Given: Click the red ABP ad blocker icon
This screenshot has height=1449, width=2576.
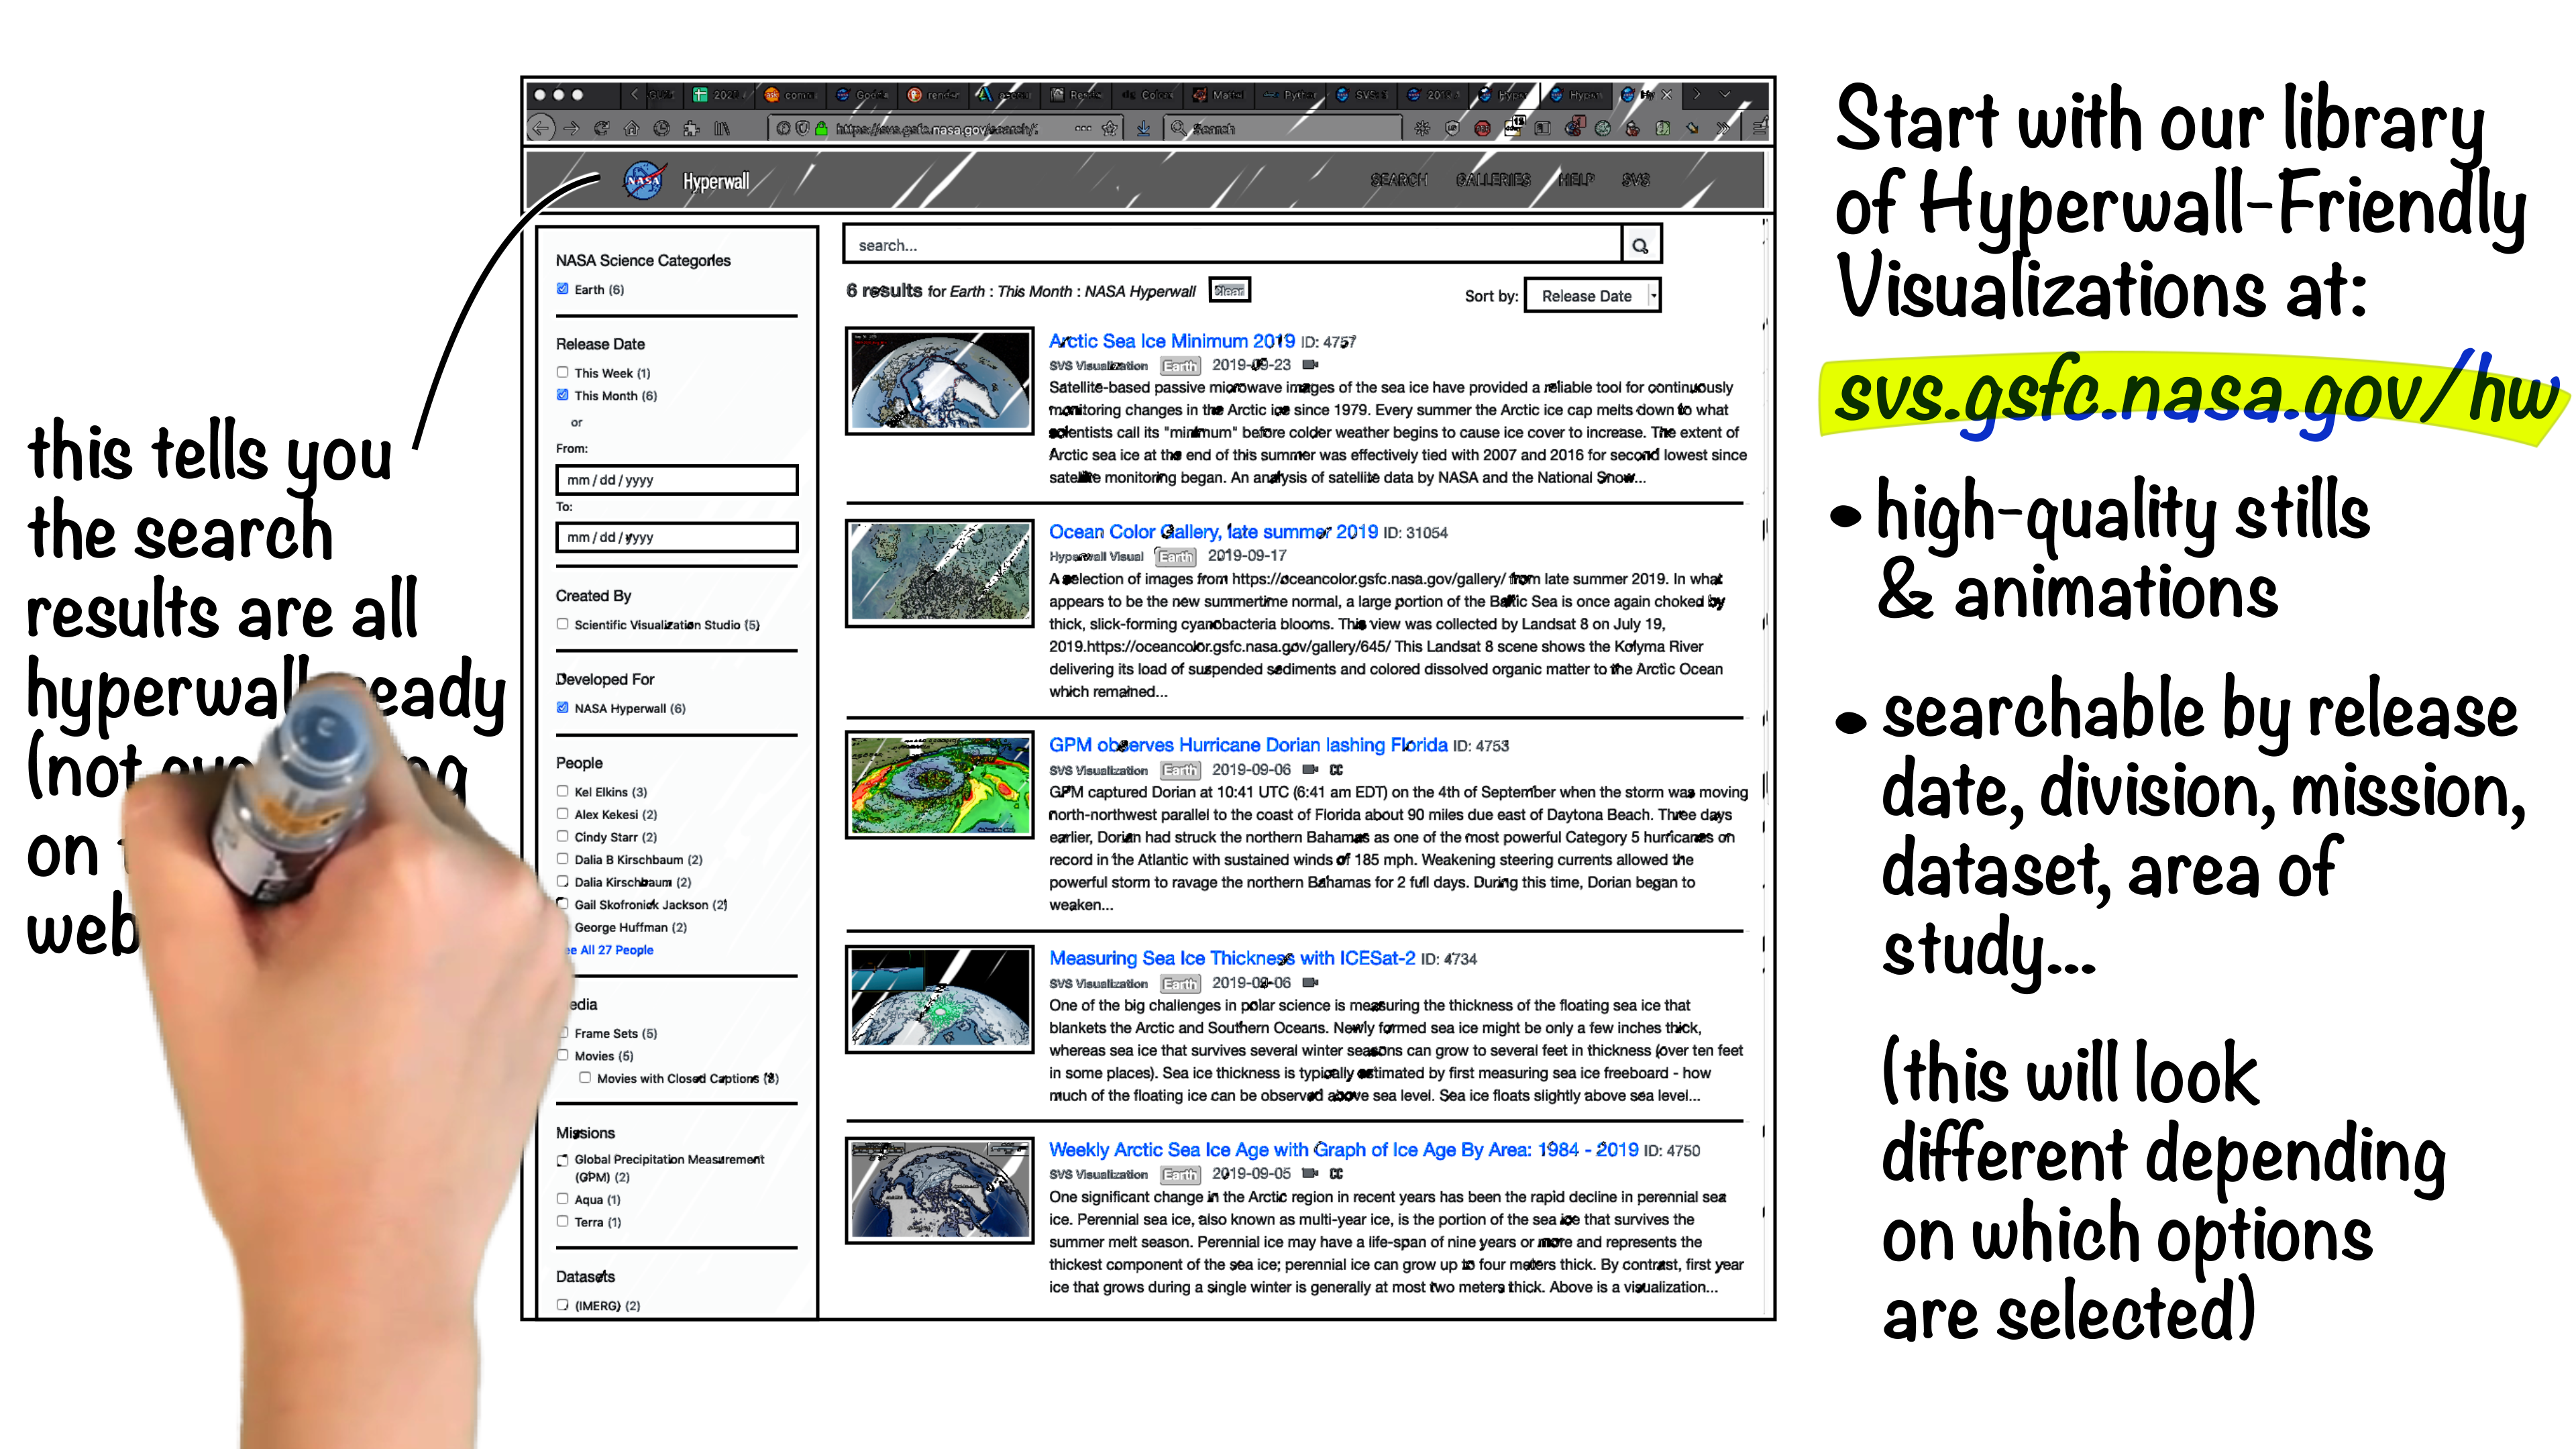Looking at the screenshot, I should click(x=1483, y=128).
